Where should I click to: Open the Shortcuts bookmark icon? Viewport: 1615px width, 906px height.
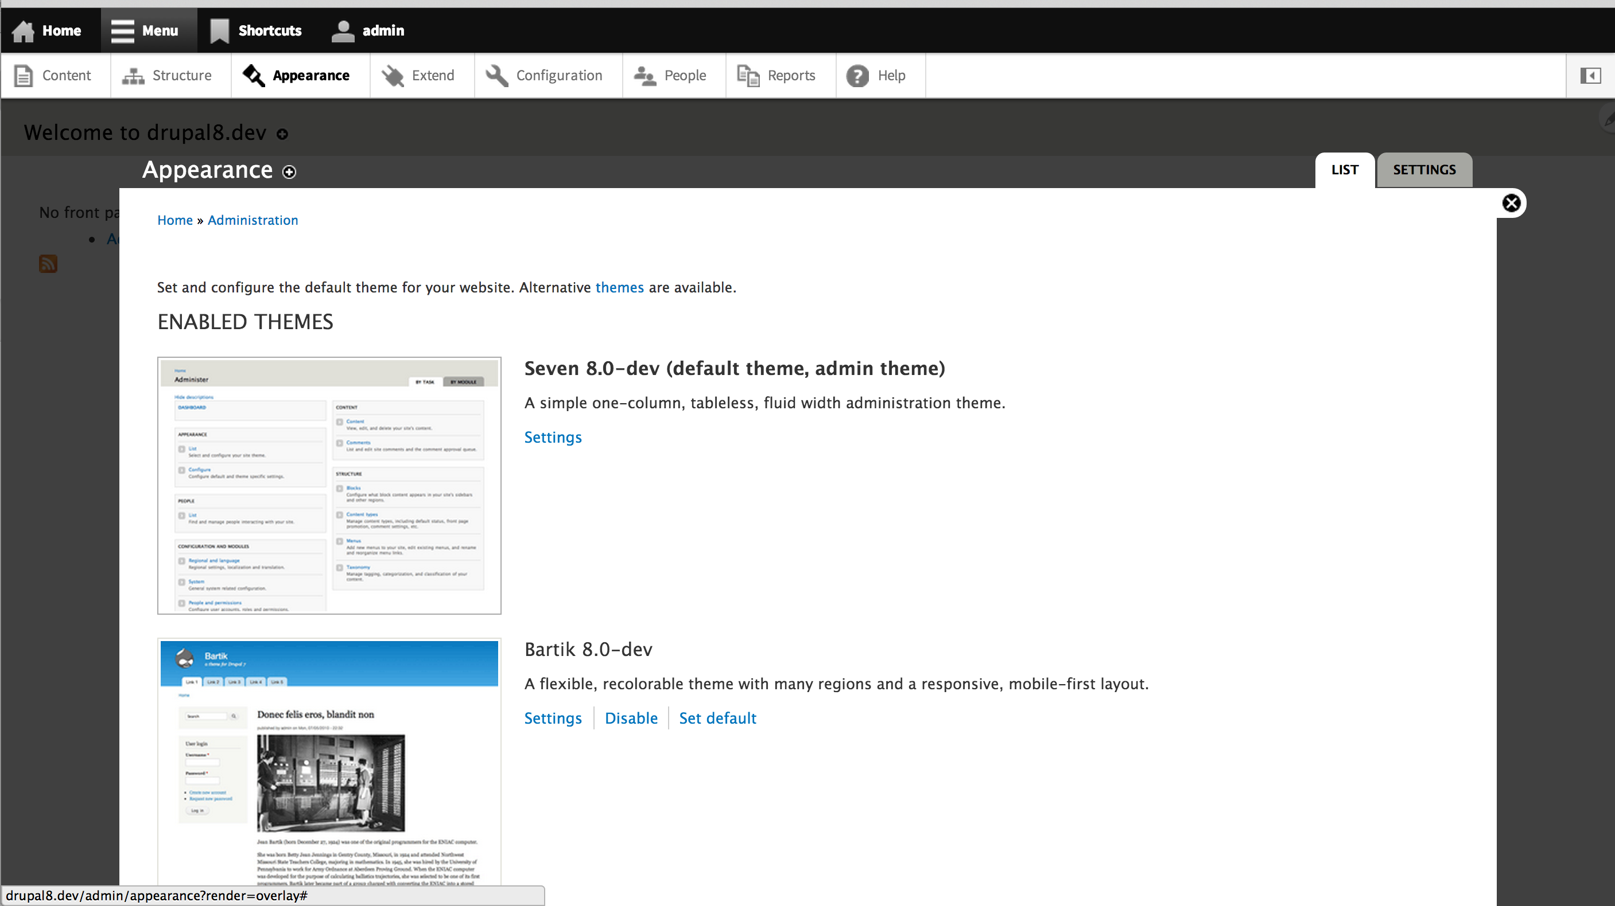[x=219, y=31]
